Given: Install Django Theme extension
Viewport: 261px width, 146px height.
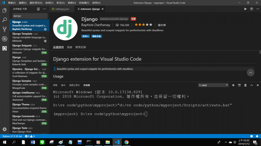Looking at the screenshot, I should click(x=44, y=112).
